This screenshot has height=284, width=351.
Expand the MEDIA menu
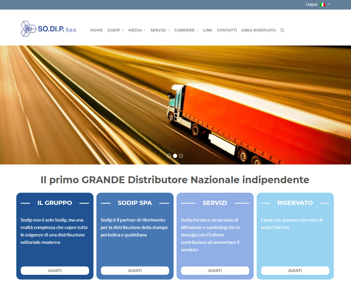pos(137,30)
